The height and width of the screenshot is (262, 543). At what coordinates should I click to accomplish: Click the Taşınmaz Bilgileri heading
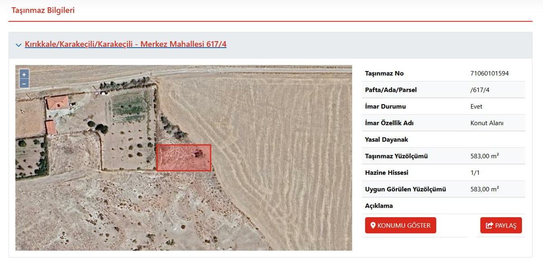[x=43, y=10]
